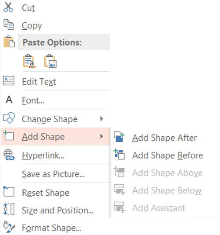Click the Add Shape Before icon
The height and width of the screenshot is (235, 220).
point(119,154)
